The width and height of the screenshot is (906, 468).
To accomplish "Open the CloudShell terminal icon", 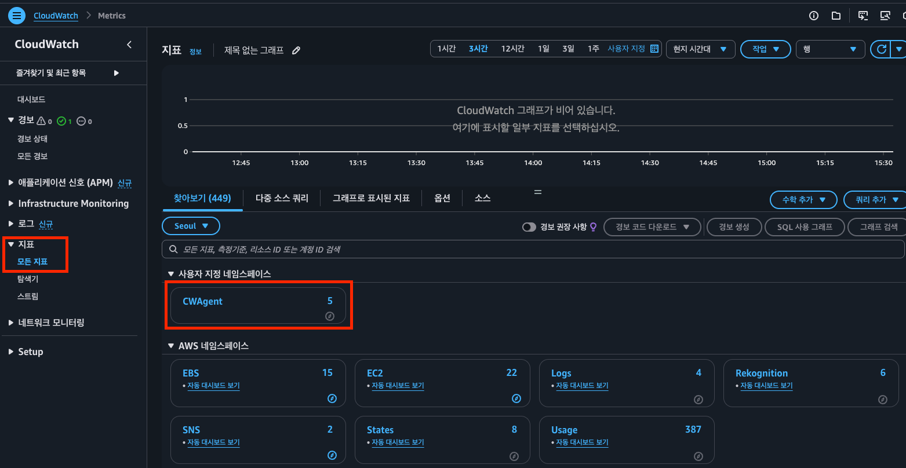I will [863, 16].
